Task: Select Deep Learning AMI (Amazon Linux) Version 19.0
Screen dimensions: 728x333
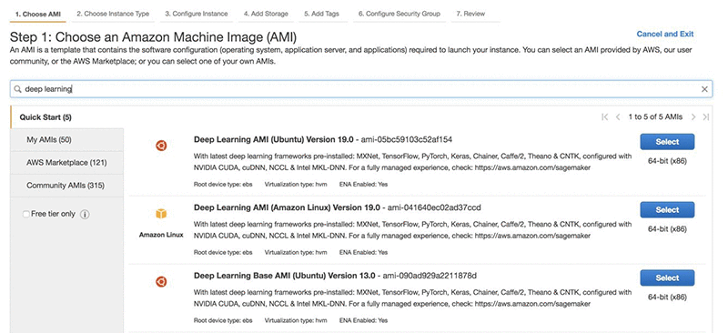Action: coord(667,209)
